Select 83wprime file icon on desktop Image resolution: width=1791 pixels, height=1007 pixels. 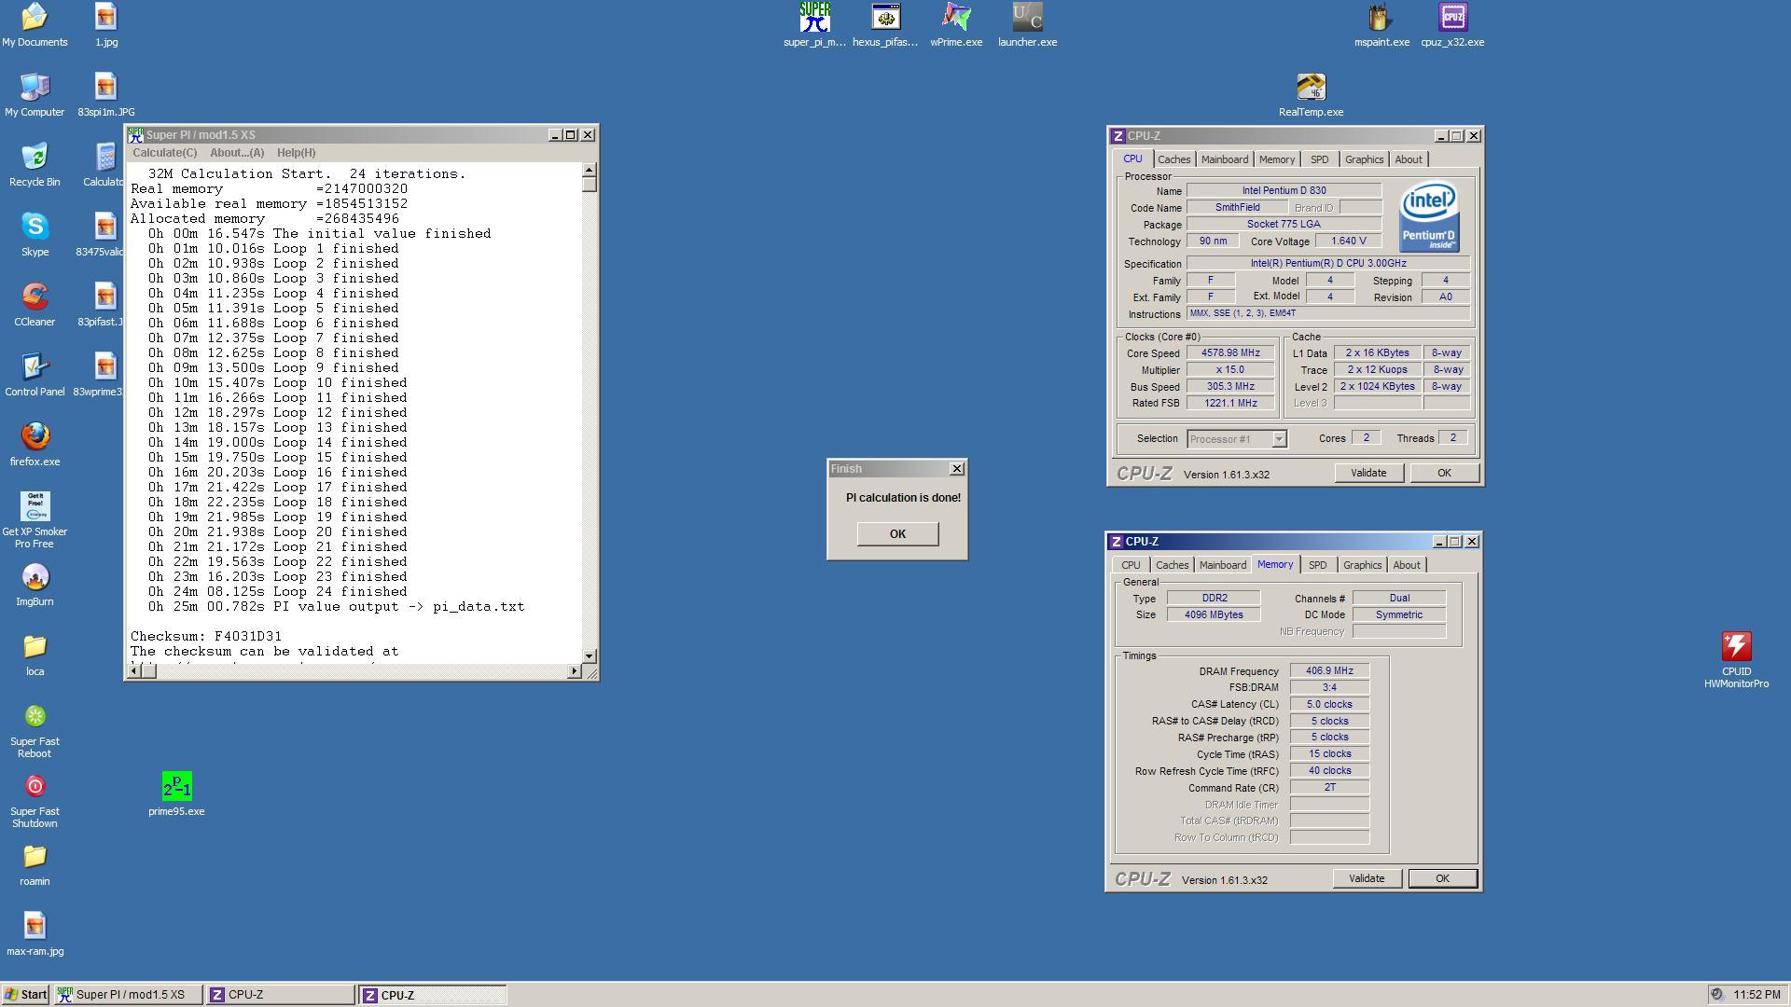[x=98, y=374]
